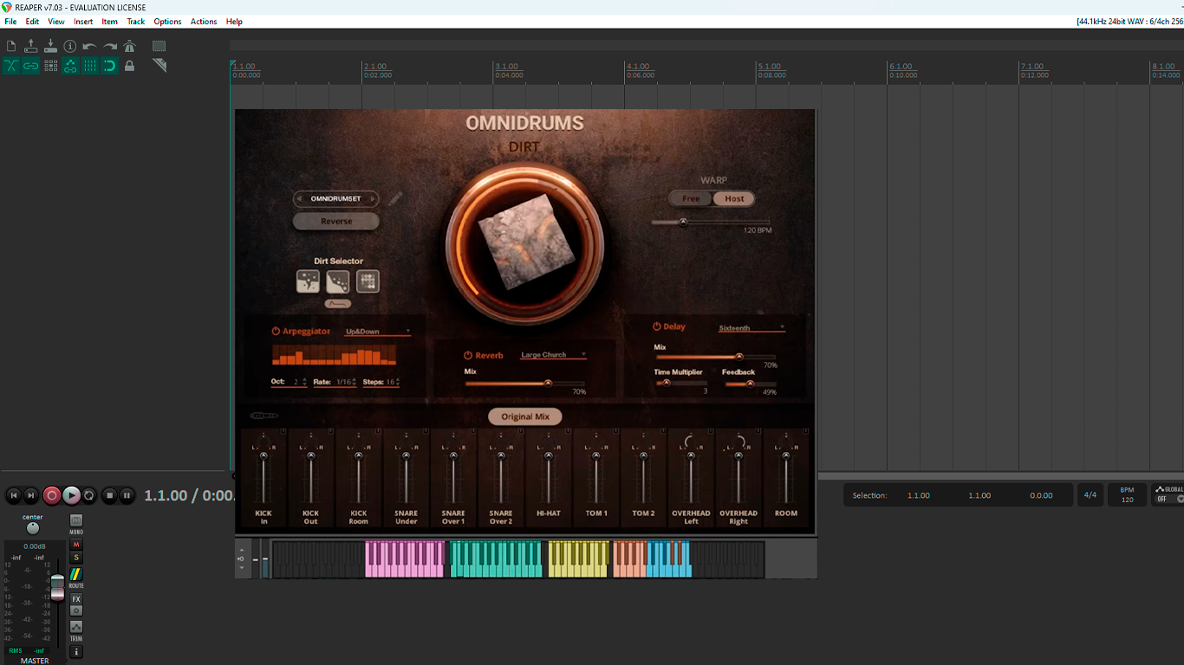
Task: Open master track FX button
Action: point(76,599)
